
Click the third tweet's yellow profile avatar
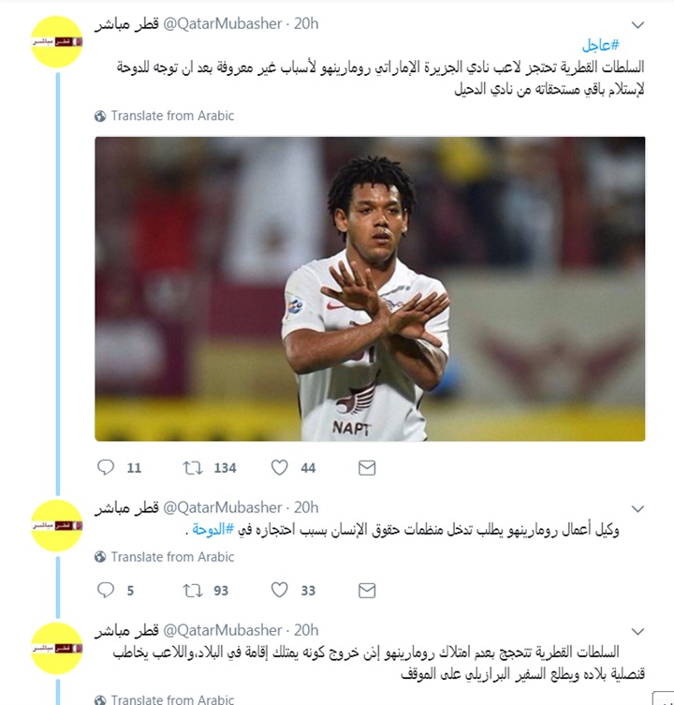point(57,648)
